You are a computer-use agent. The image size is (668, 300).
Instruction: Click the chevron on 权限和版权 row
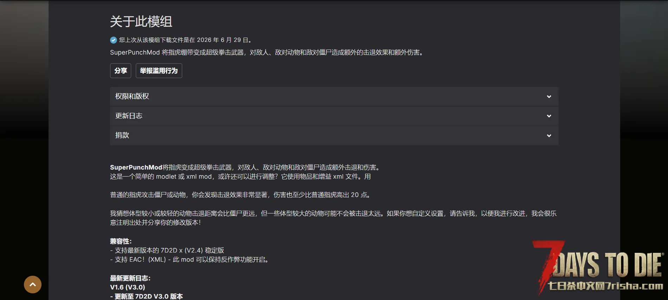[x=549, y=97]
